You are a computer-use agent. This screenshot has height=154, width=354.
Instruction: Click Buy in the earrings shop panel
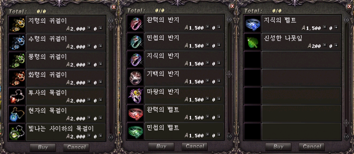[43, 147]
